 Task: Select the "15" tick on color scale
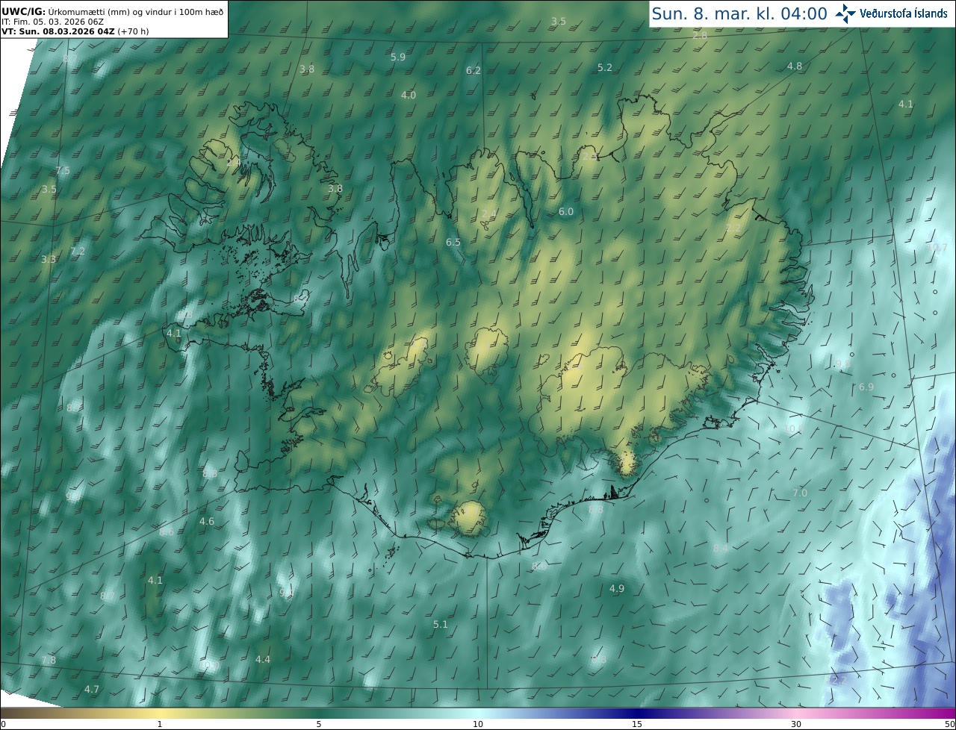pyautogui.click(x=637, y=724)
